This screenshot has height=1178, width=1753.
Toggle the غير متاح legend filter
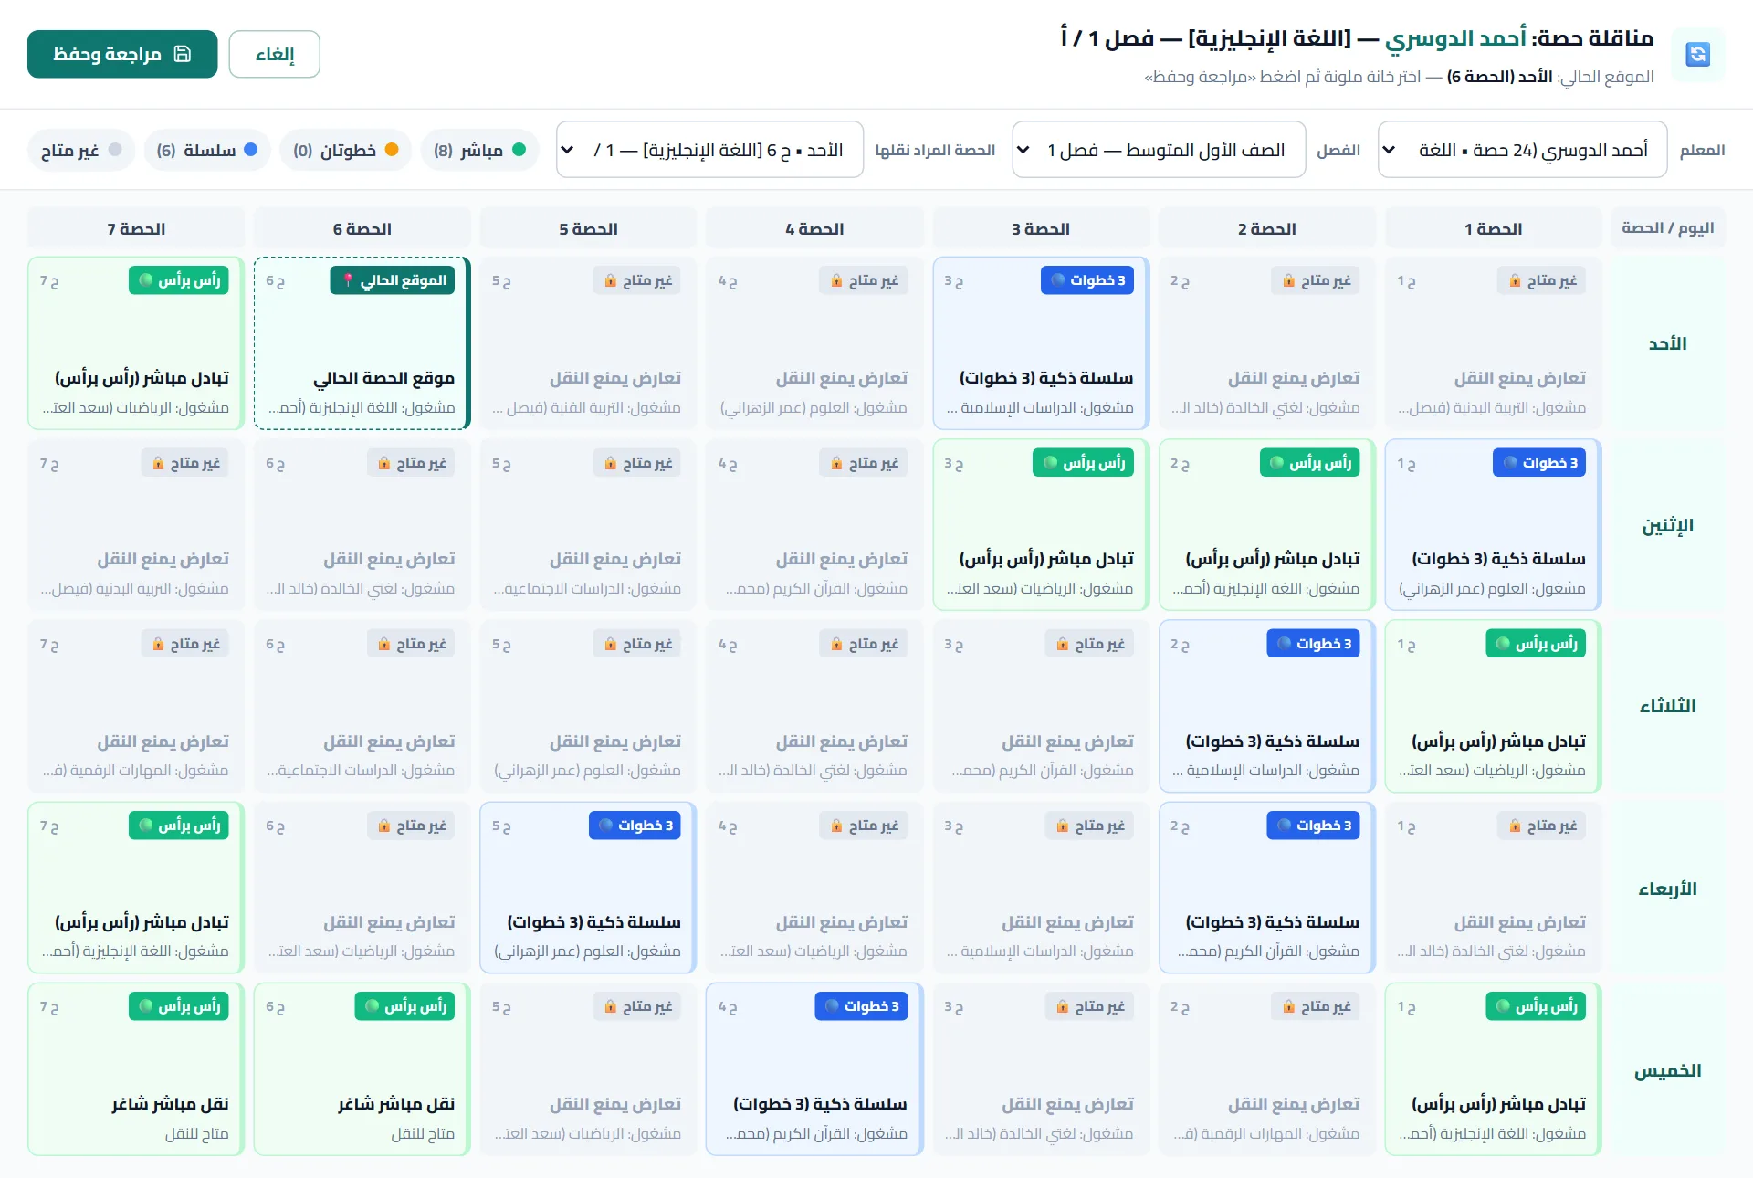click(x=81, y=150)
